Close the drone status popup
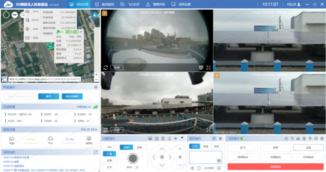 coord(81,32)
